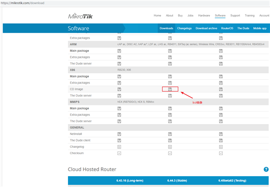The height and width of the screenshot is (187, 270).
Task: Download X86 Extra packages Testing version
Action: pos(221,83)
